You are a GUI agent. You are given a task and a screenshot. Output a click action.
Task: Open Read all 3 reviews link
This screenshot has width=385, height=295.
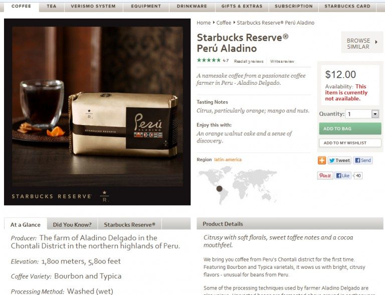coord(249,61)
